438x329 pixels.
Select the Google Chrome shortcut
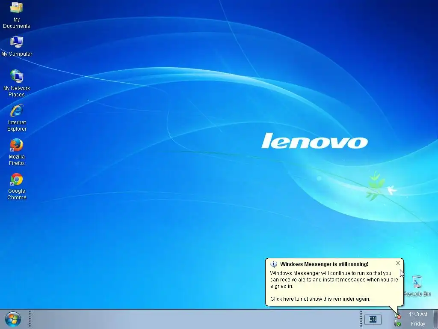click(17, 186)
